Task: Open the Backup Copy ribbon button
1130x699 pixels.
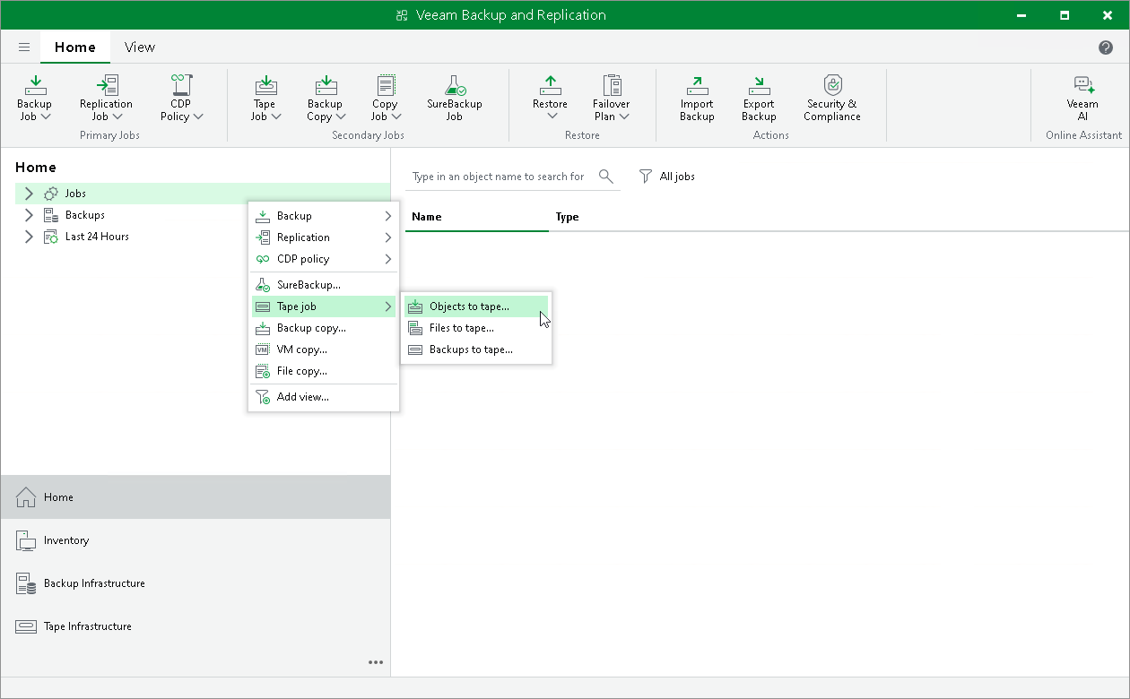Action: point(326,98)
